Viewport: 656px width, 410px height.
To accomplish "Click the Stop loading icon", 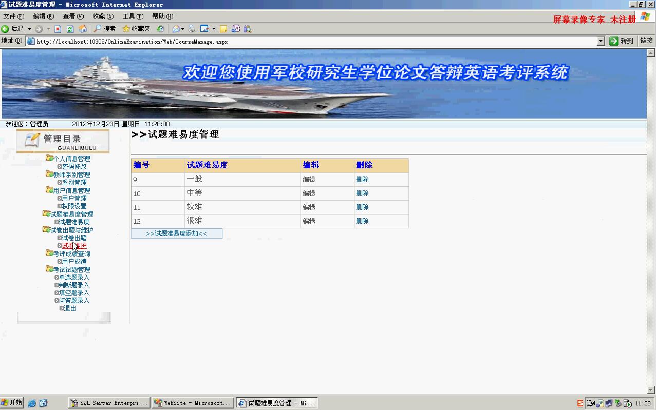I will tap(58, 29).
